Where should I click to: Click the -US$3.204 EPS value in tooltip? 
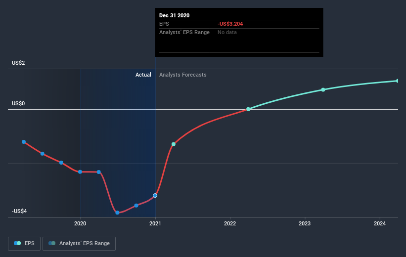[x=230, y=24]
